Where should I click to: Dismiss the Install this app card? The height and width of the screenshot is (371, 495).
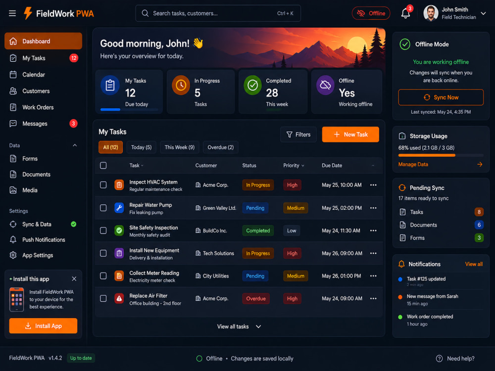point(74,279)
